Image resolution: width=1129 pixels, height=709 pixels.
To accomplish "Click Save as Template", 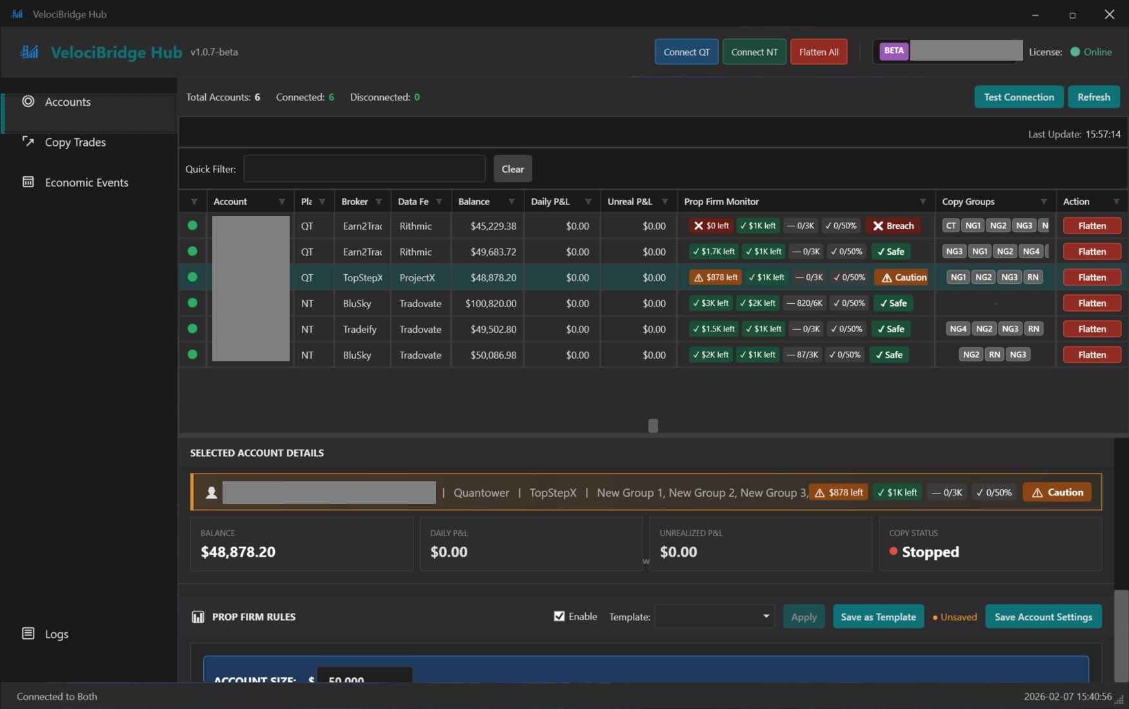I will (877, 617).
